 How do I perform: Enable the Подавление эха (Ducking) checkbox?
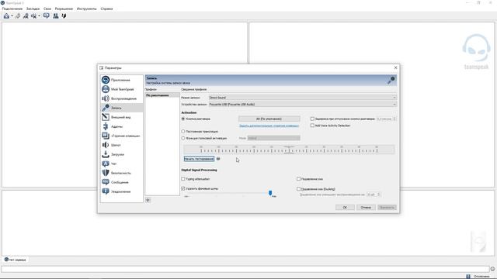298,189
